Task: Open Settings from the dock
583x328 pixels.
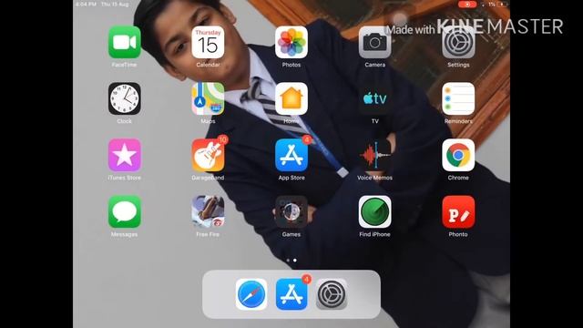Action: coord(332,294)
